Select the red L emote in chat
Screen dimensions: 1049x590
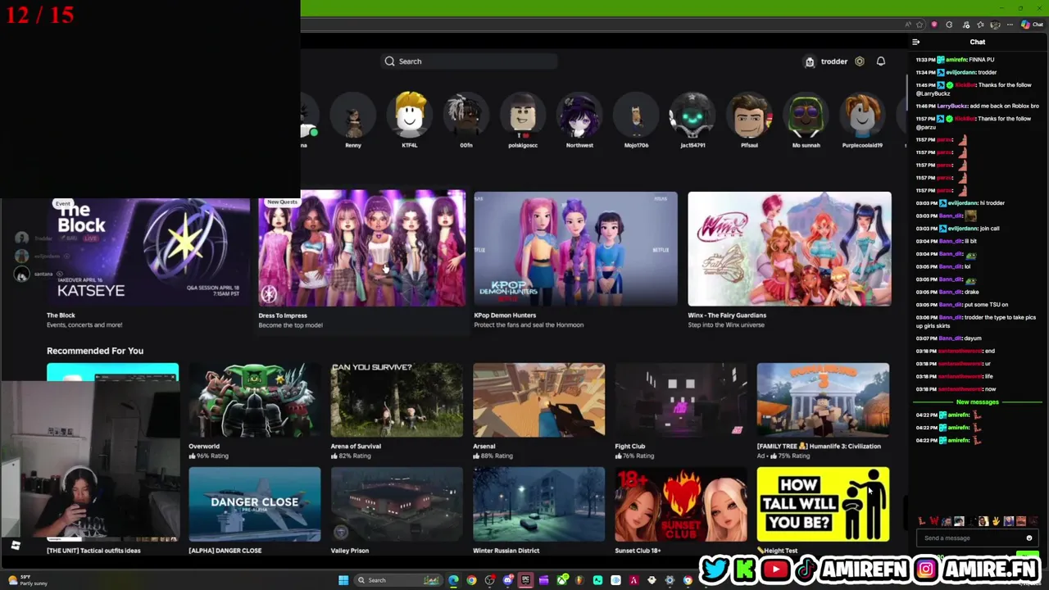[x=921, y=521]
